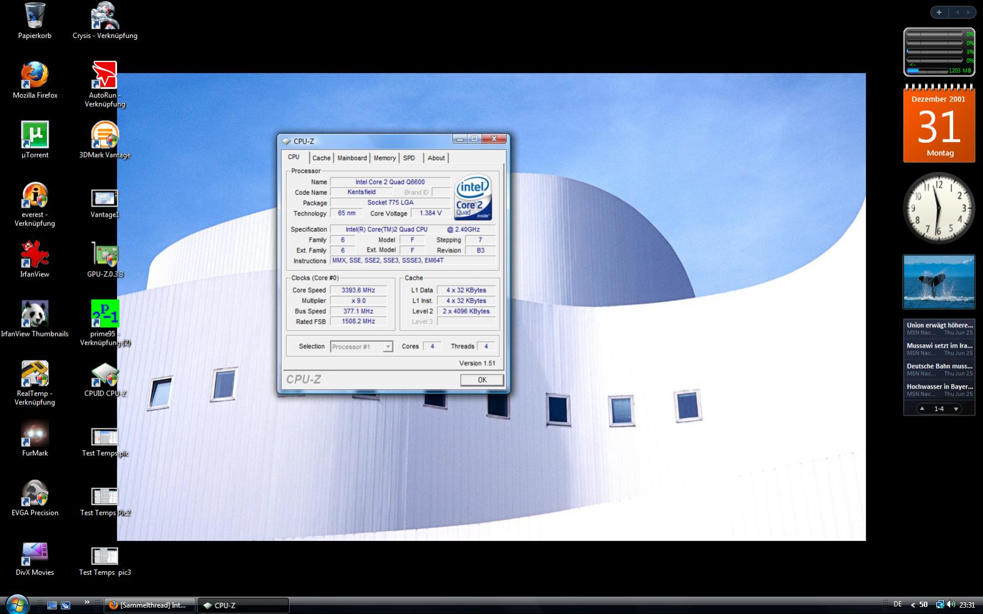Show previous feed headlines with up arrow

point(922,409)
